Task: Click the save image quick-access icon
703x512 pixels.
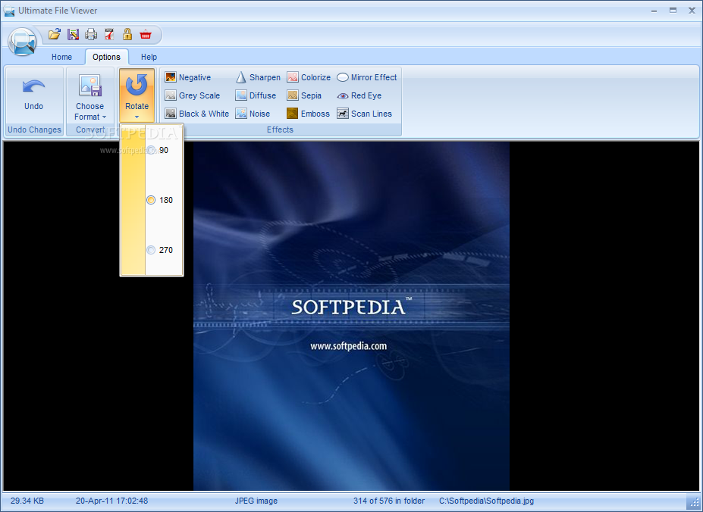Action: 73,34
